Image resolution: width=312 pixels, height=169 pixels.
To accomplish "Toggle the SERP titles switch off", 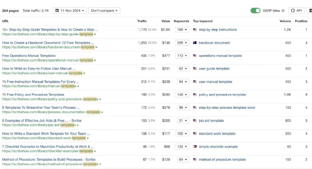I will tap(256, 11).
